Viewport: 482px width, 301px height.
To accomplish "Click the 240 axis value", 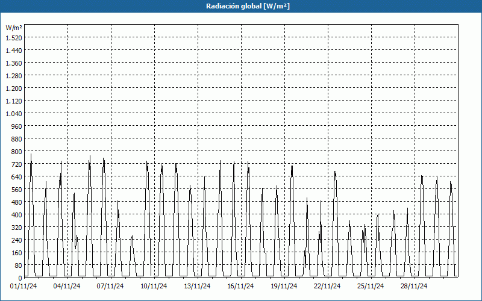I will point(17,240).
